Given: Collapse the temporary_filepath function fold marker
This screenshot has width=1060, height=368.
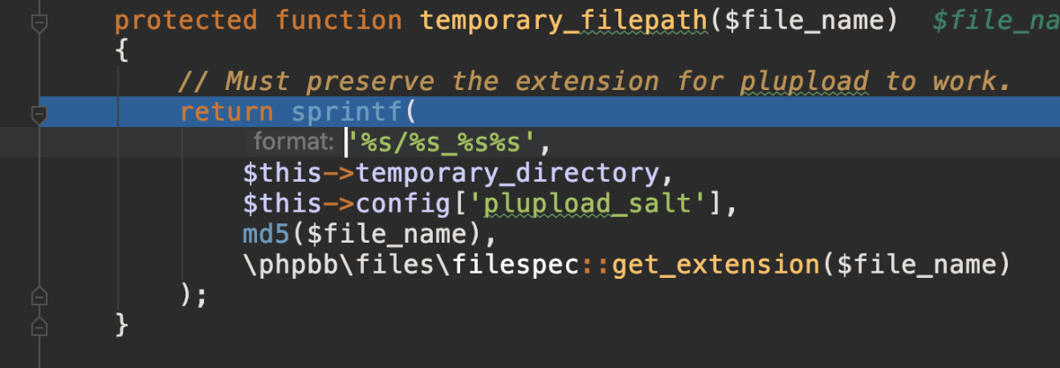Looking at the screenshot, I should (37, 22).
